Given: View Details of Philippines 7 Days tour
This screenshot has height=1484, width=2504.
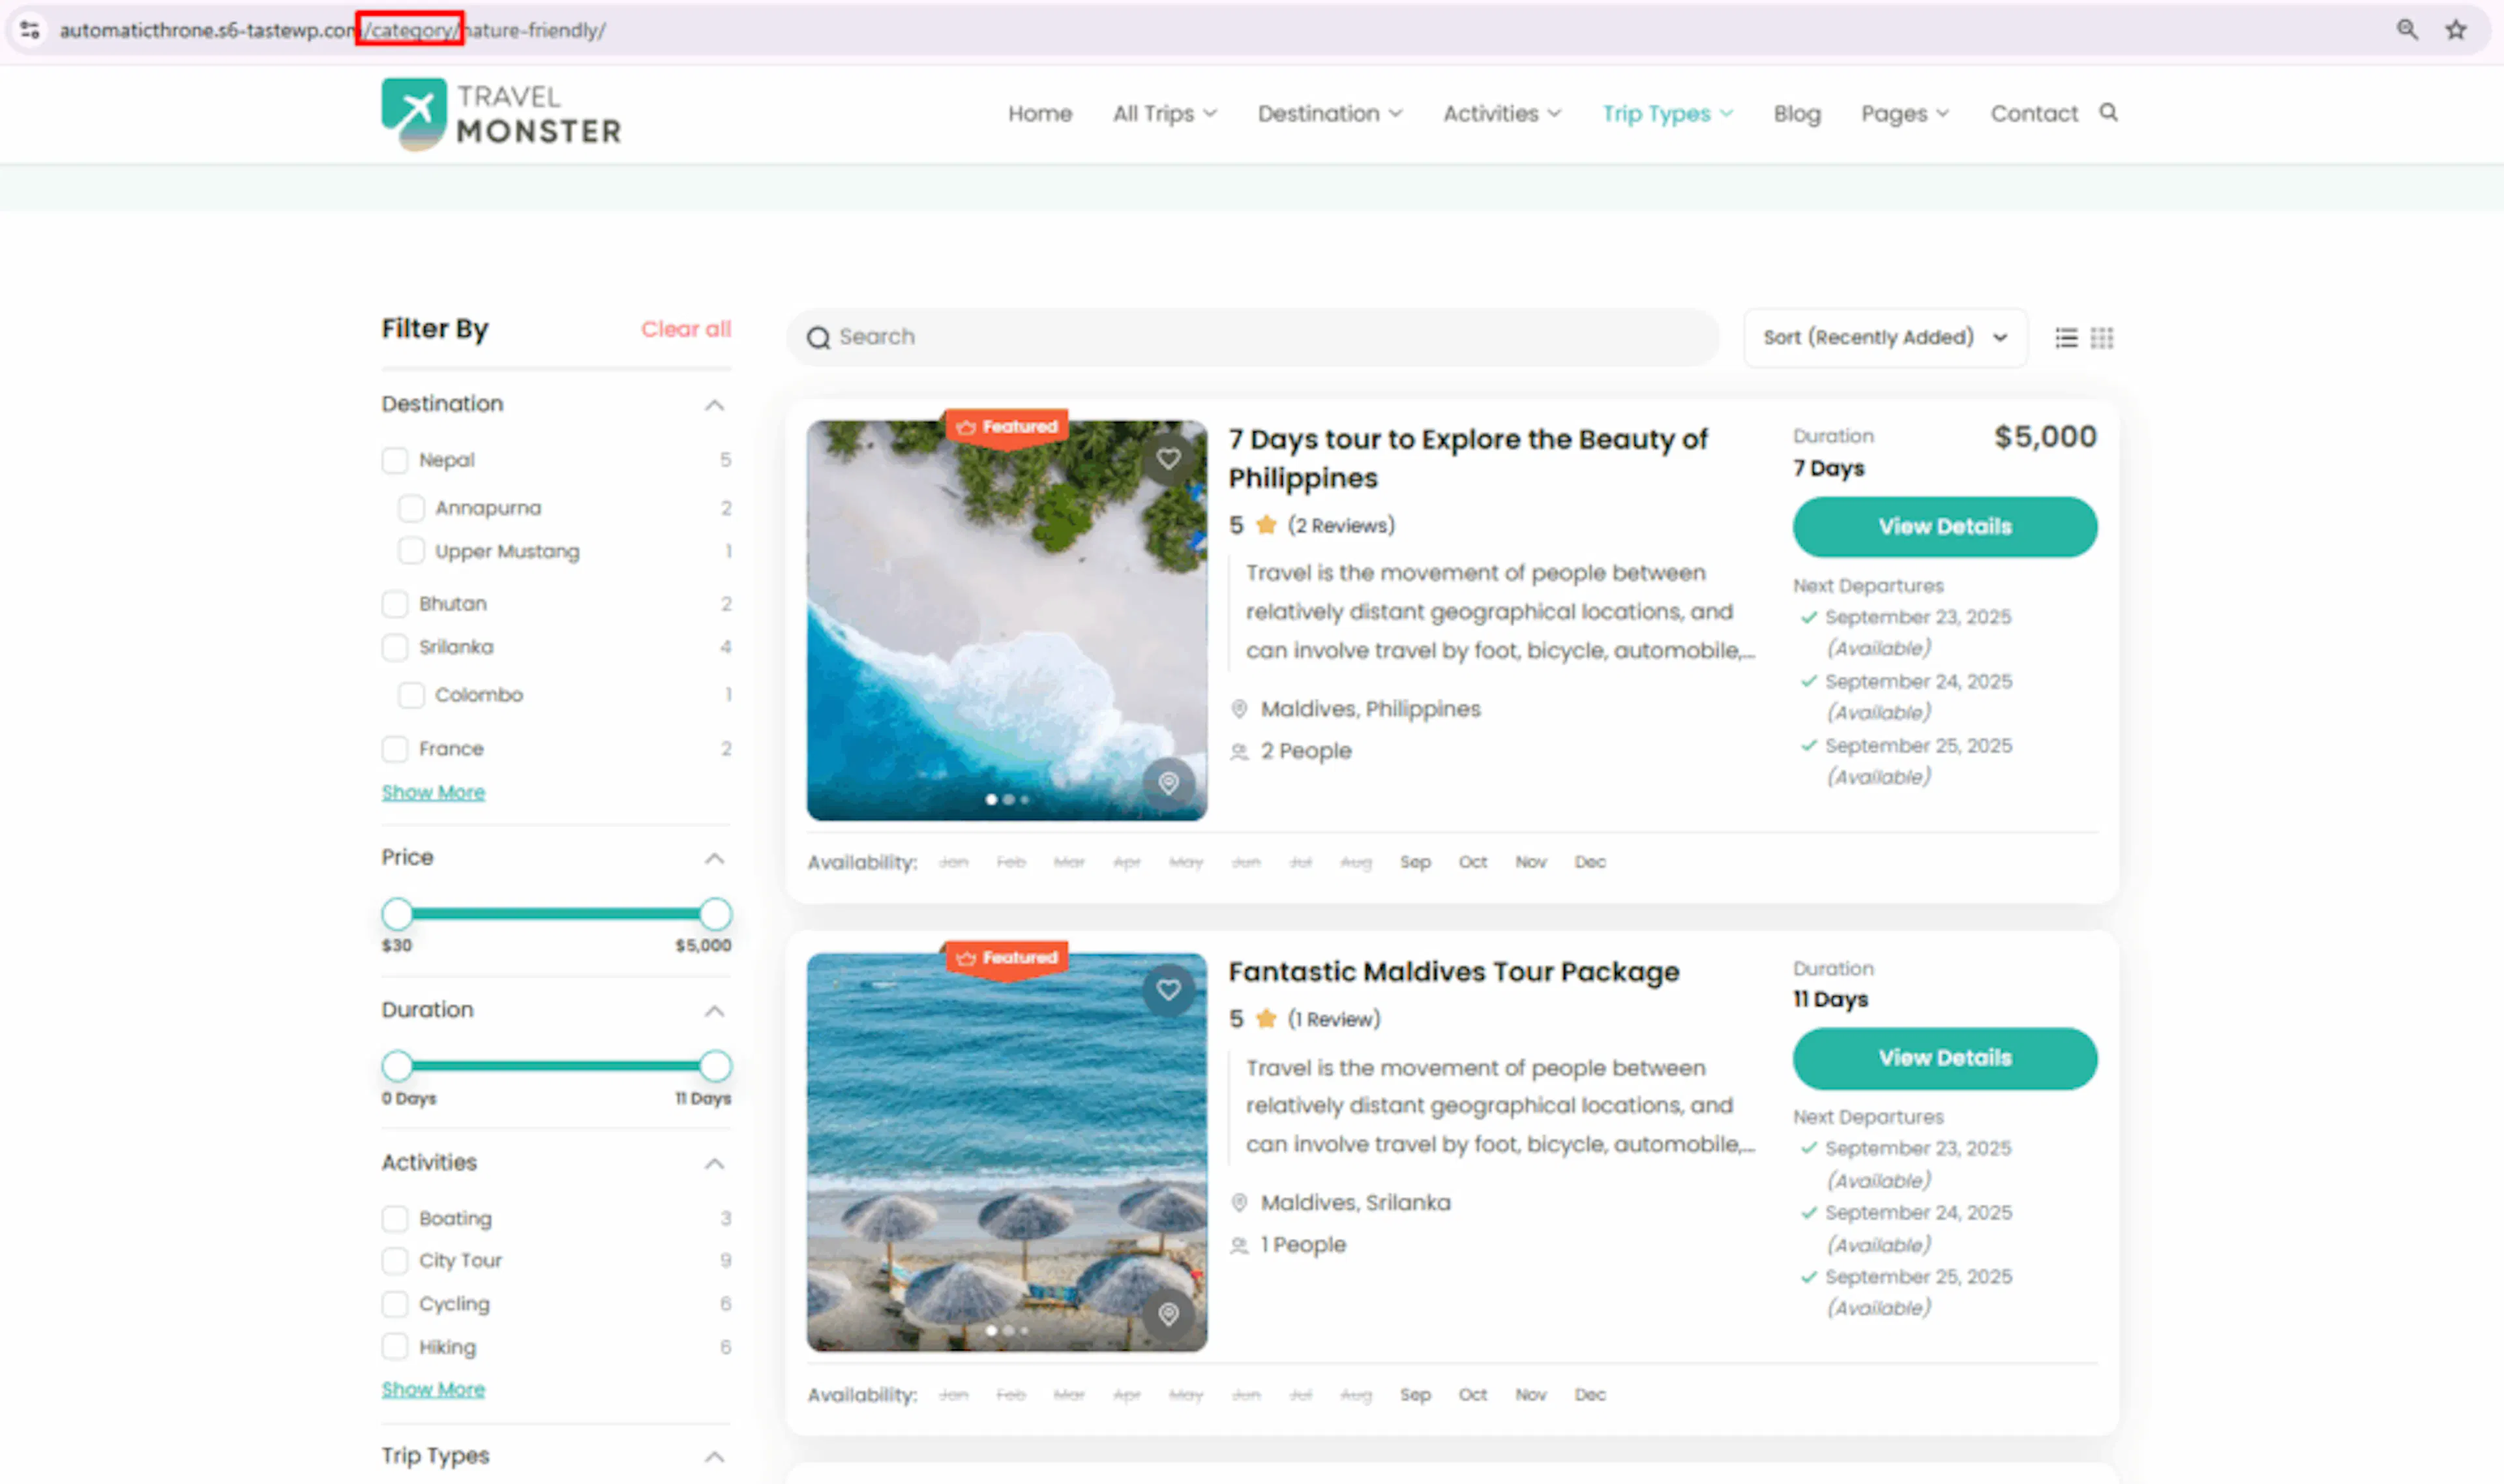Looking at the screenshot, I should (1945, 527).
